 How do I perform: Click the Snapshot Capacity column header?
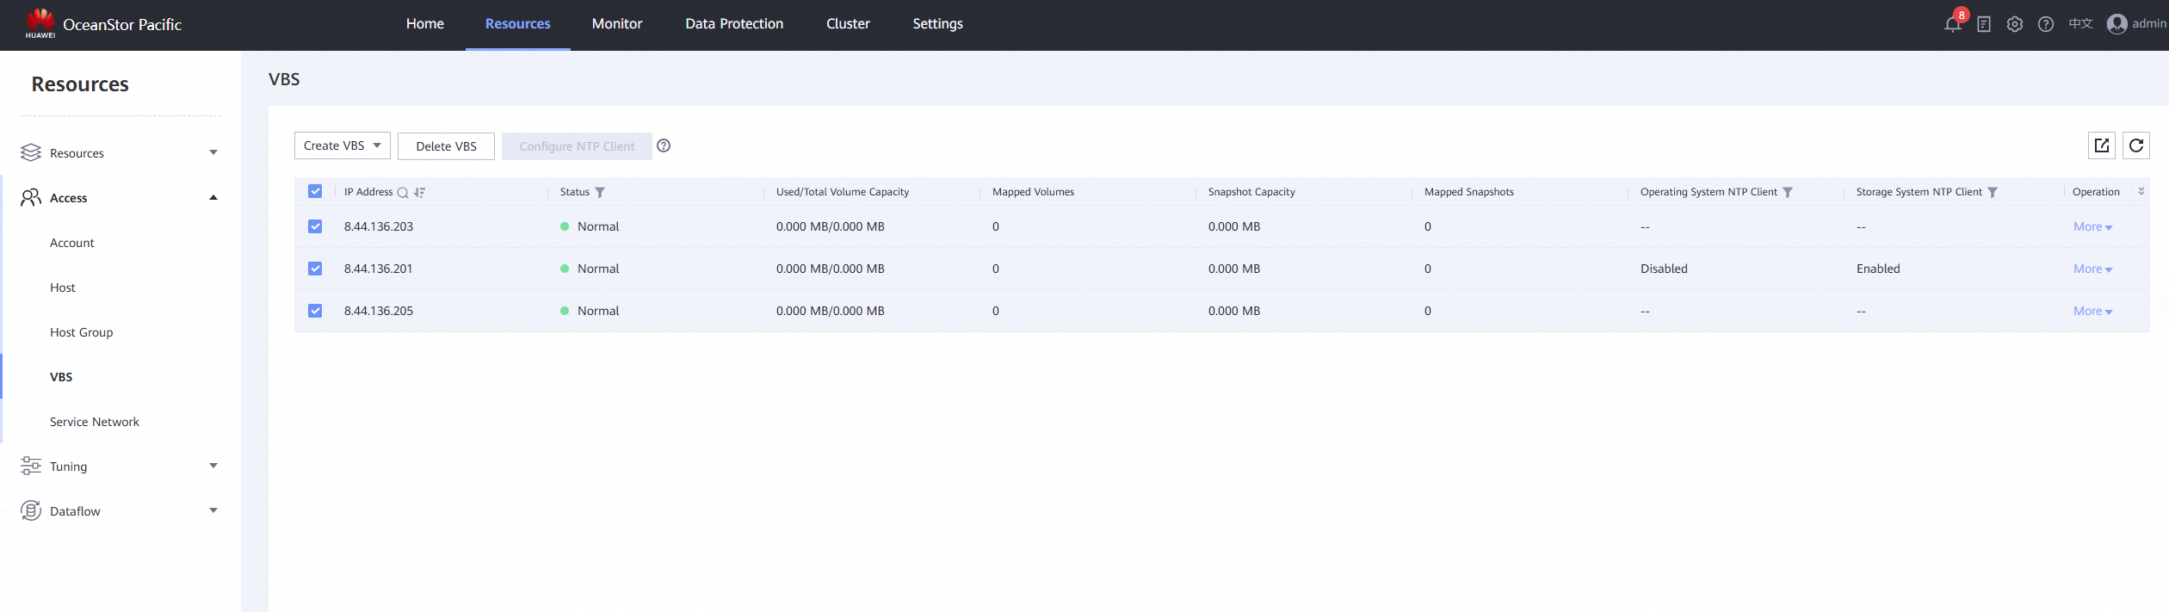[1251, 192]
